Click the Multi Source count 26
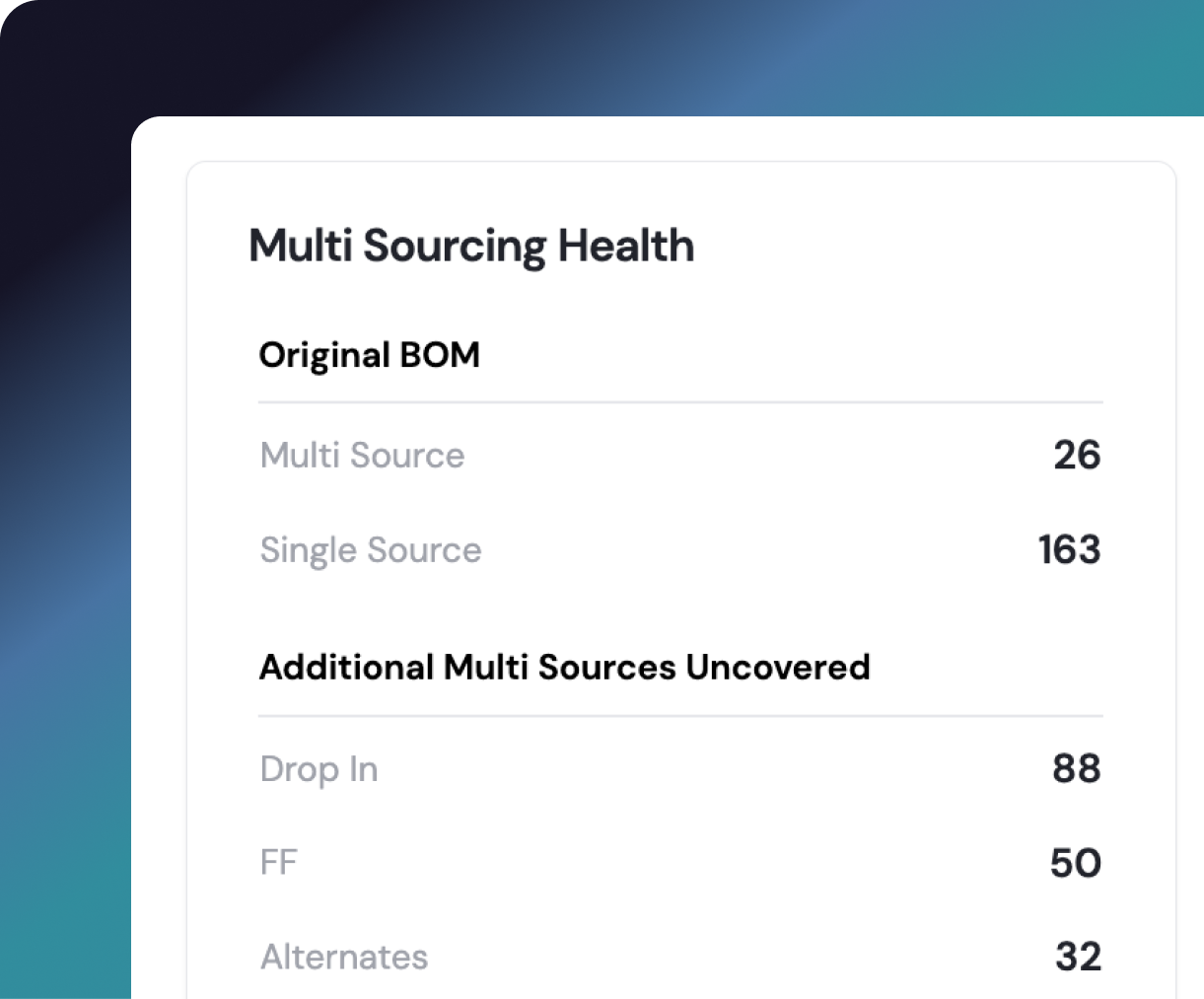 (x=1077, y=455)
